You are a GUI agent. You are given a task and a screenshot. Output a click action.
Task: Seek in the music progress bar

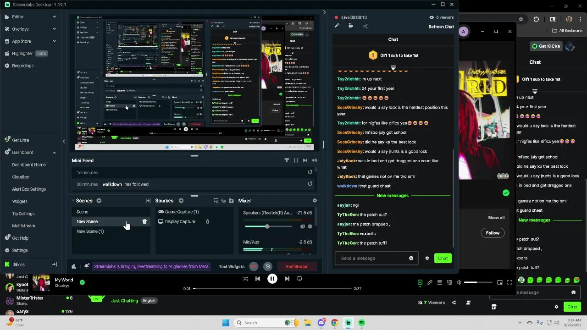(x=272, y=289)
